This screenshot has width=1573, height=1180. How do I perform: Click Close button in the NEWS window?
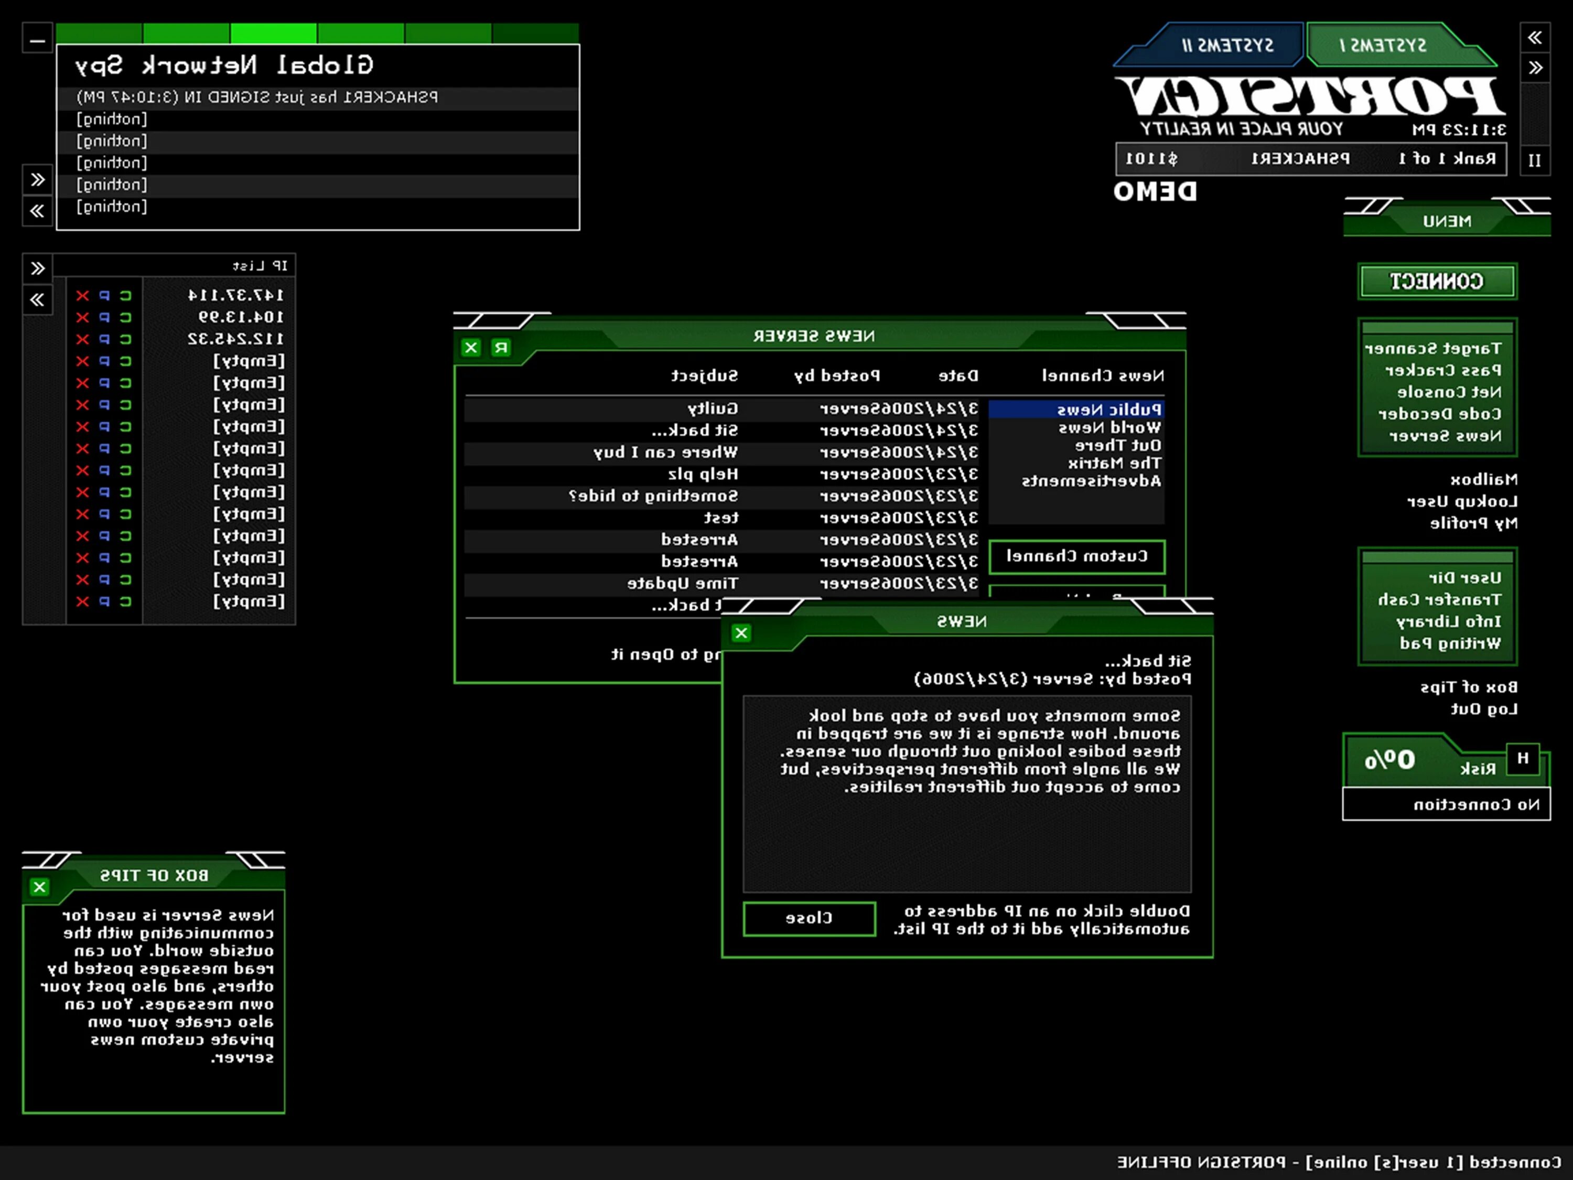click(x=809, y=919)
